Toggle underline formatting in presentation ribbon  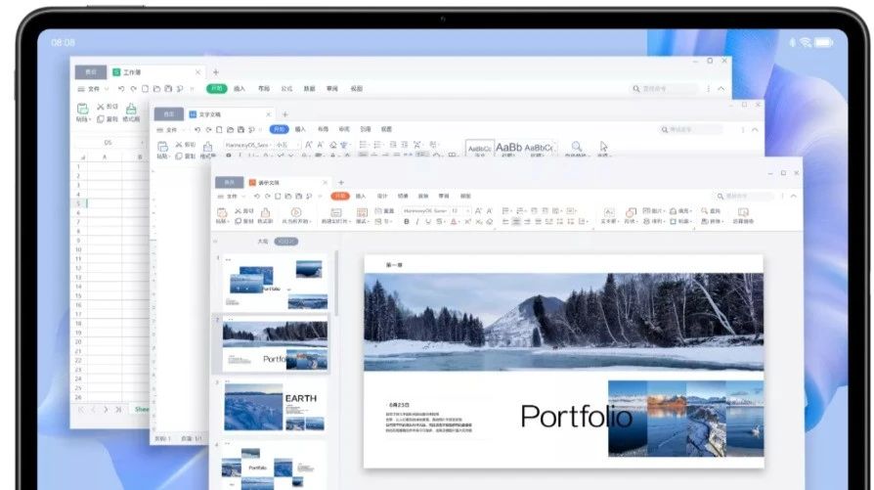pyautogui.click(x=428, y=222)
